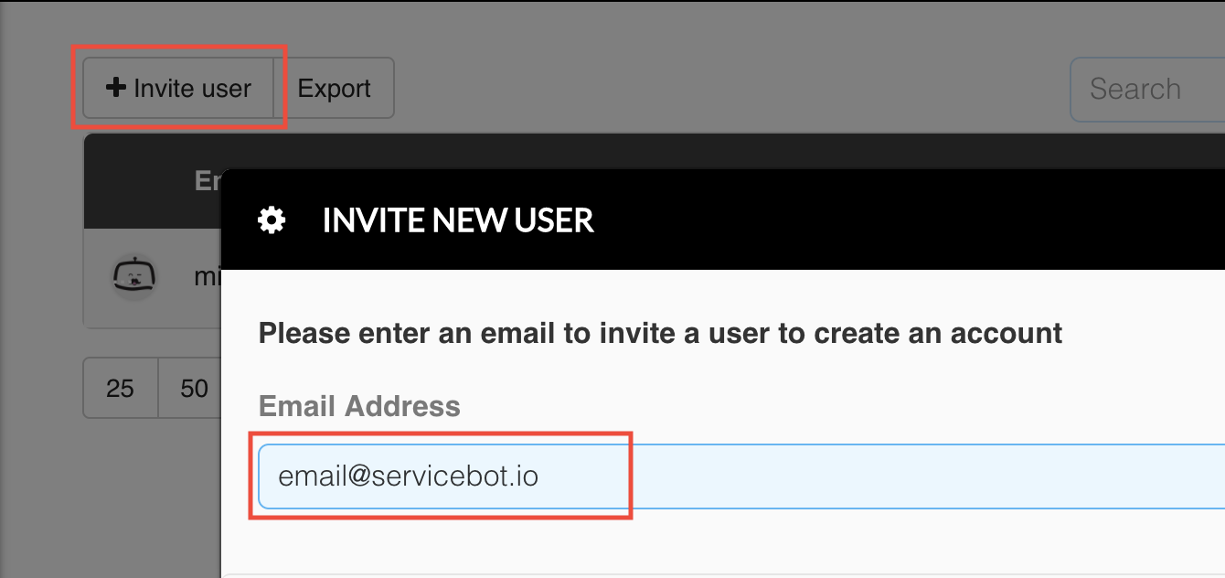Click the truncated email text in user row
1225x578 pixels.
(x=208, y=276)
